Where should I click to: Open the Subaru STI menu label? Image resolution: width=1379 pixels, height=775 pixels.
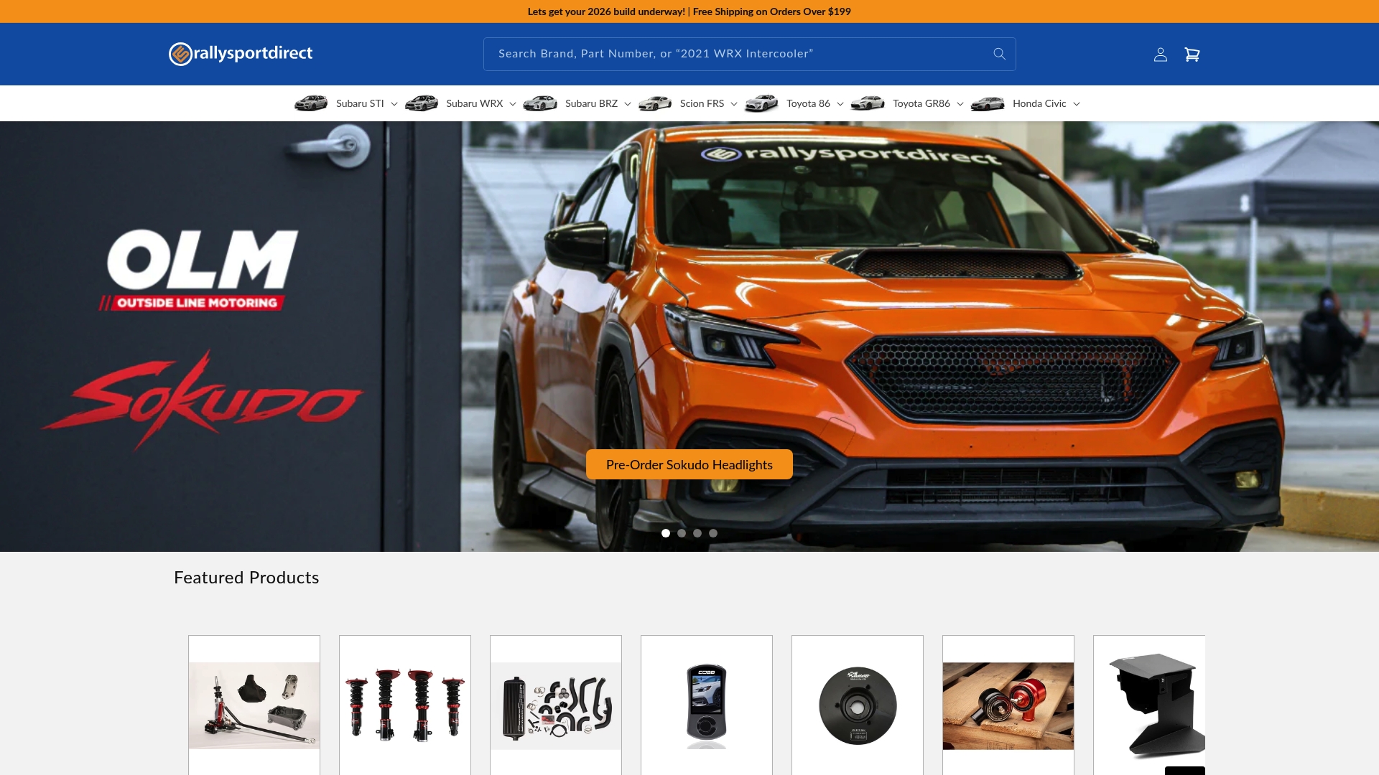click(360, 103)
